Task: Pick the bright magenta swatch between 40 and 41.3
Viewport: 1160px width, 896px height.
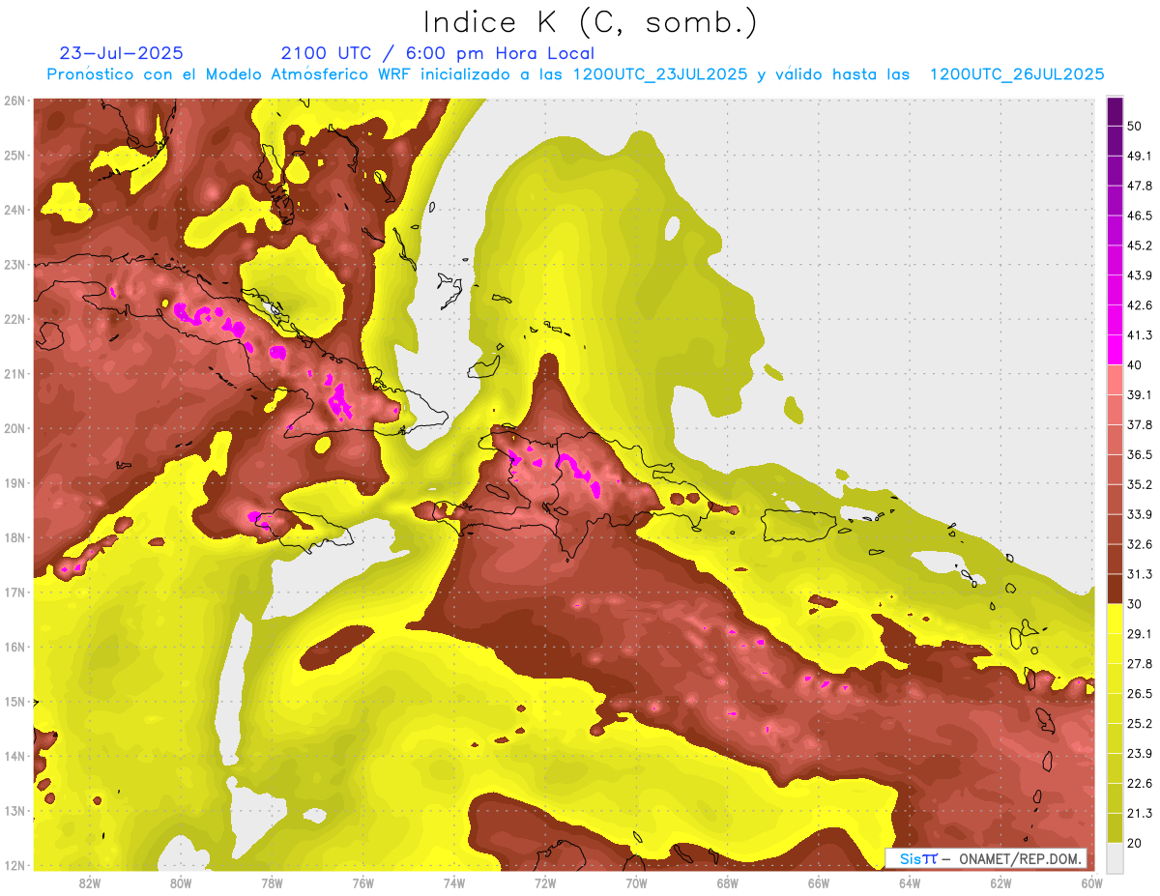Action: 1115,350
